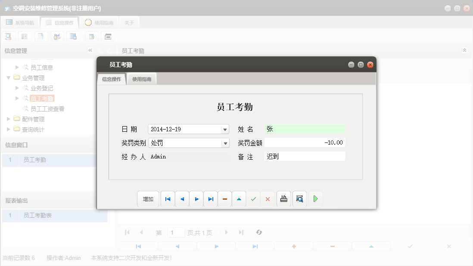Select the employee presentation icon in the toolbar
Viewport: 473px width, 266px height.
tap(56, 36)
